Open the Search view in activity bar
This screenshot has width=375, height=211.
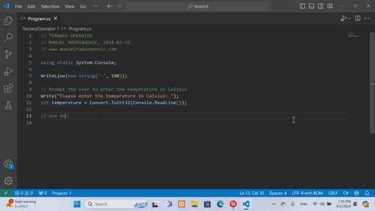click(x=8, y=38)
